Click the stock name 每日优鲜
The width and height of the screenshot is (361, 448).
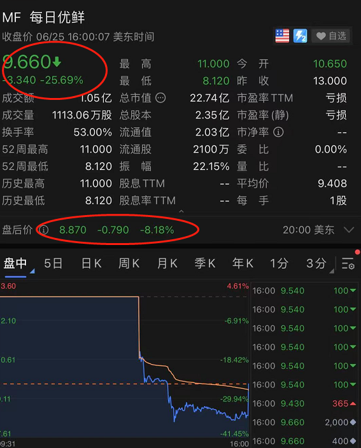tap(57, 17)
